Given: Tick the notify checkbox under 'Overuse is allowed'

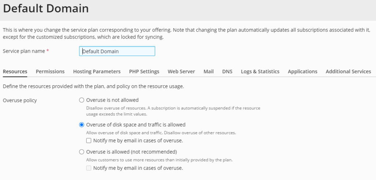Looking at the screenshot, I should click(x=89, y=168).
